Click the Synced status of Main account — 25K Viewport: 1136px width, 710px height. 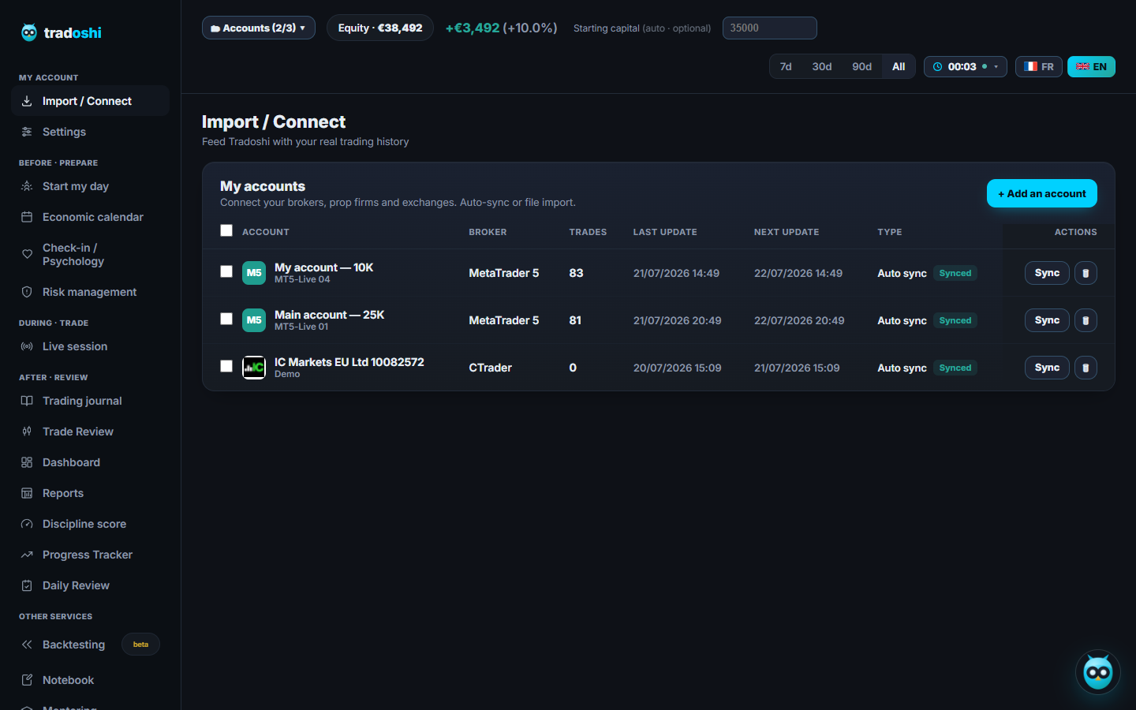(955, 320)
